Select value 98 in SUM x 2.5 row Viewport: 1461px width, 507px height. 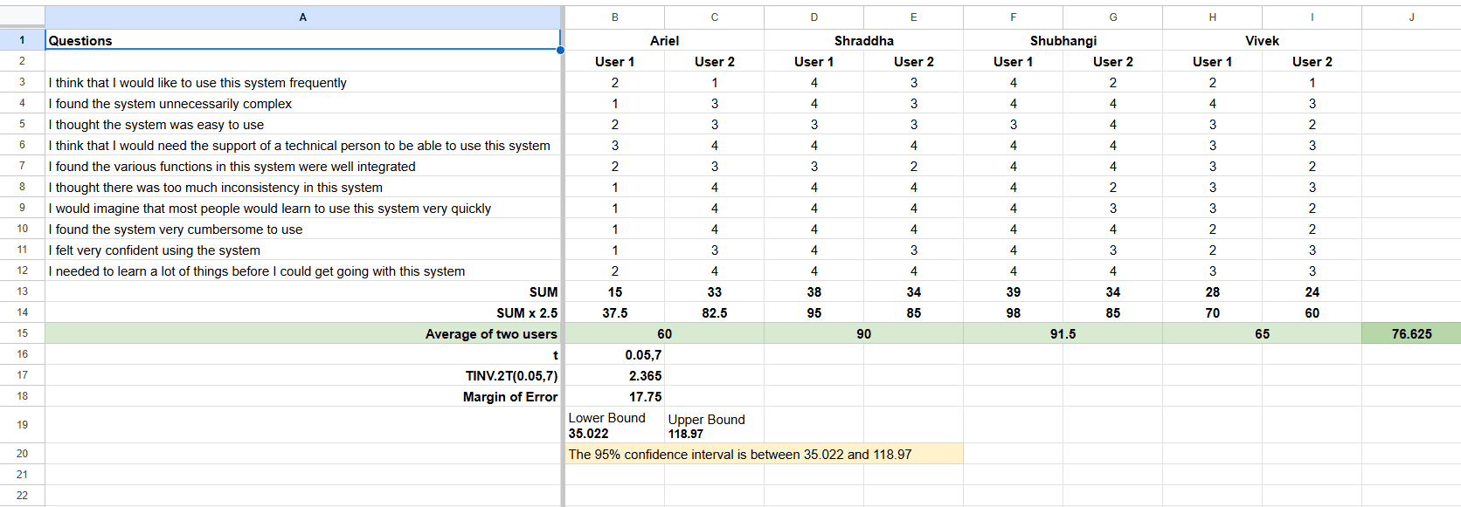pos(1014,312)
